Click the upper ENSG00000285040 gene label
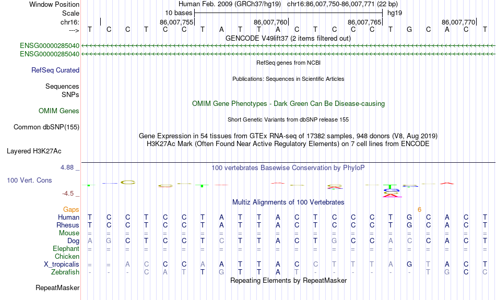The image size is (496, 300). (x=50, y=46)
